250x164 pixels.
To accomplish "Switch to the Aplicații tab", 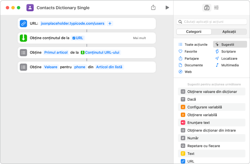I will (x=229, y=32).
